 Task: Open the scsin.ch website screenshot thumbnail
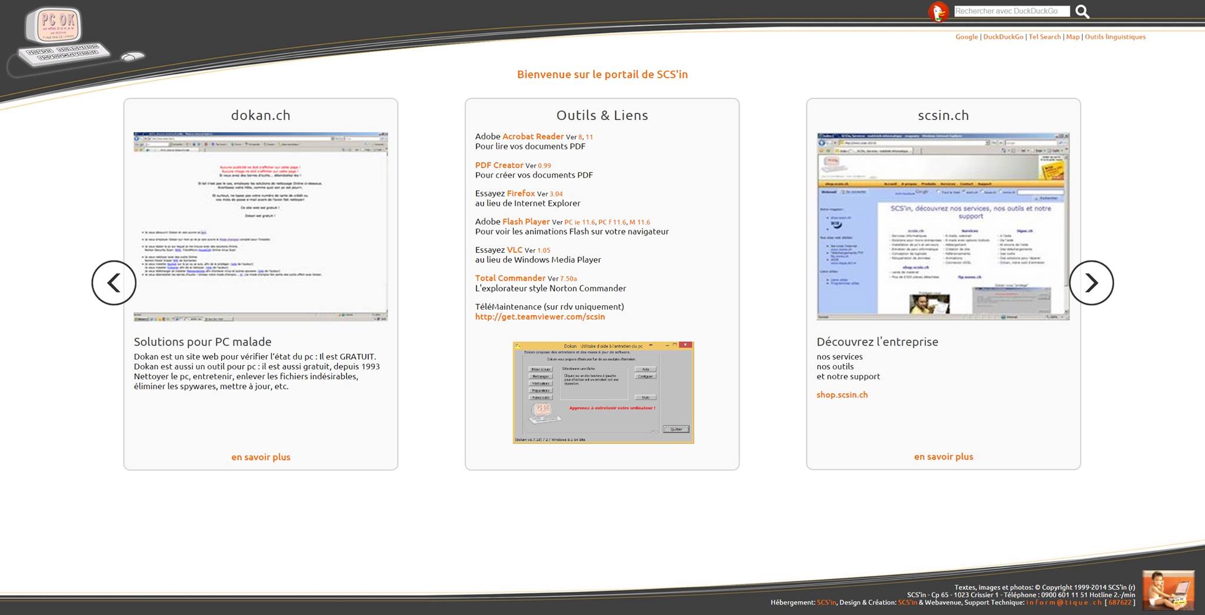tap(943, 226)
